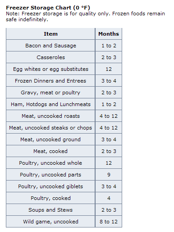Select Egg whites or egg substitutes cell
This screenshot has height=232, width=174.
[50, 69]
